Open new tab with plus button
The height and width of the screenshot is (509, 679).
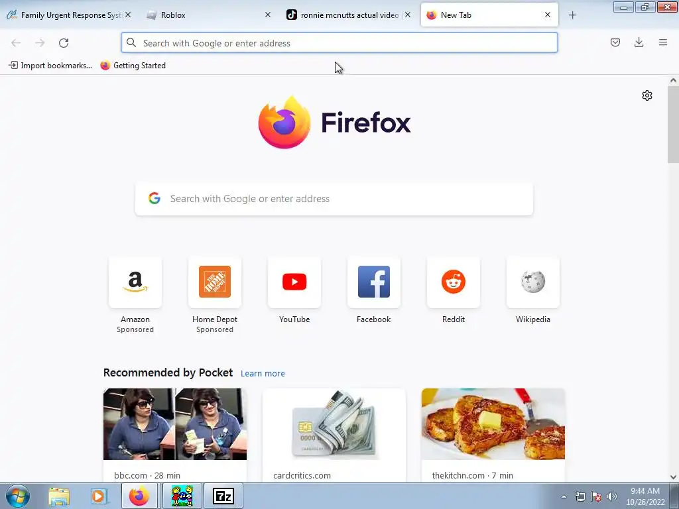572,15
